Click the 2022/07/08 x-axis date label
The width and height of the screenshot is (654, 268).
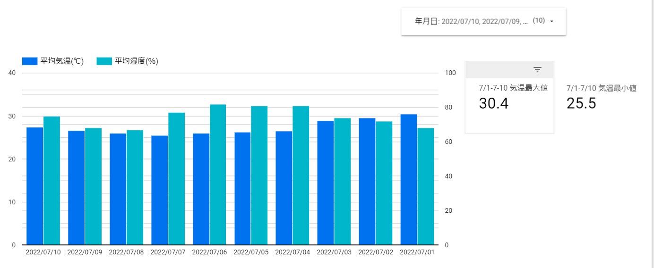126,252
